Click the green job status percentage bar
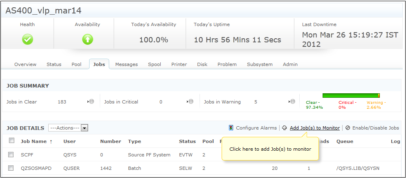406x178 pixels. [x=351, y=96]
